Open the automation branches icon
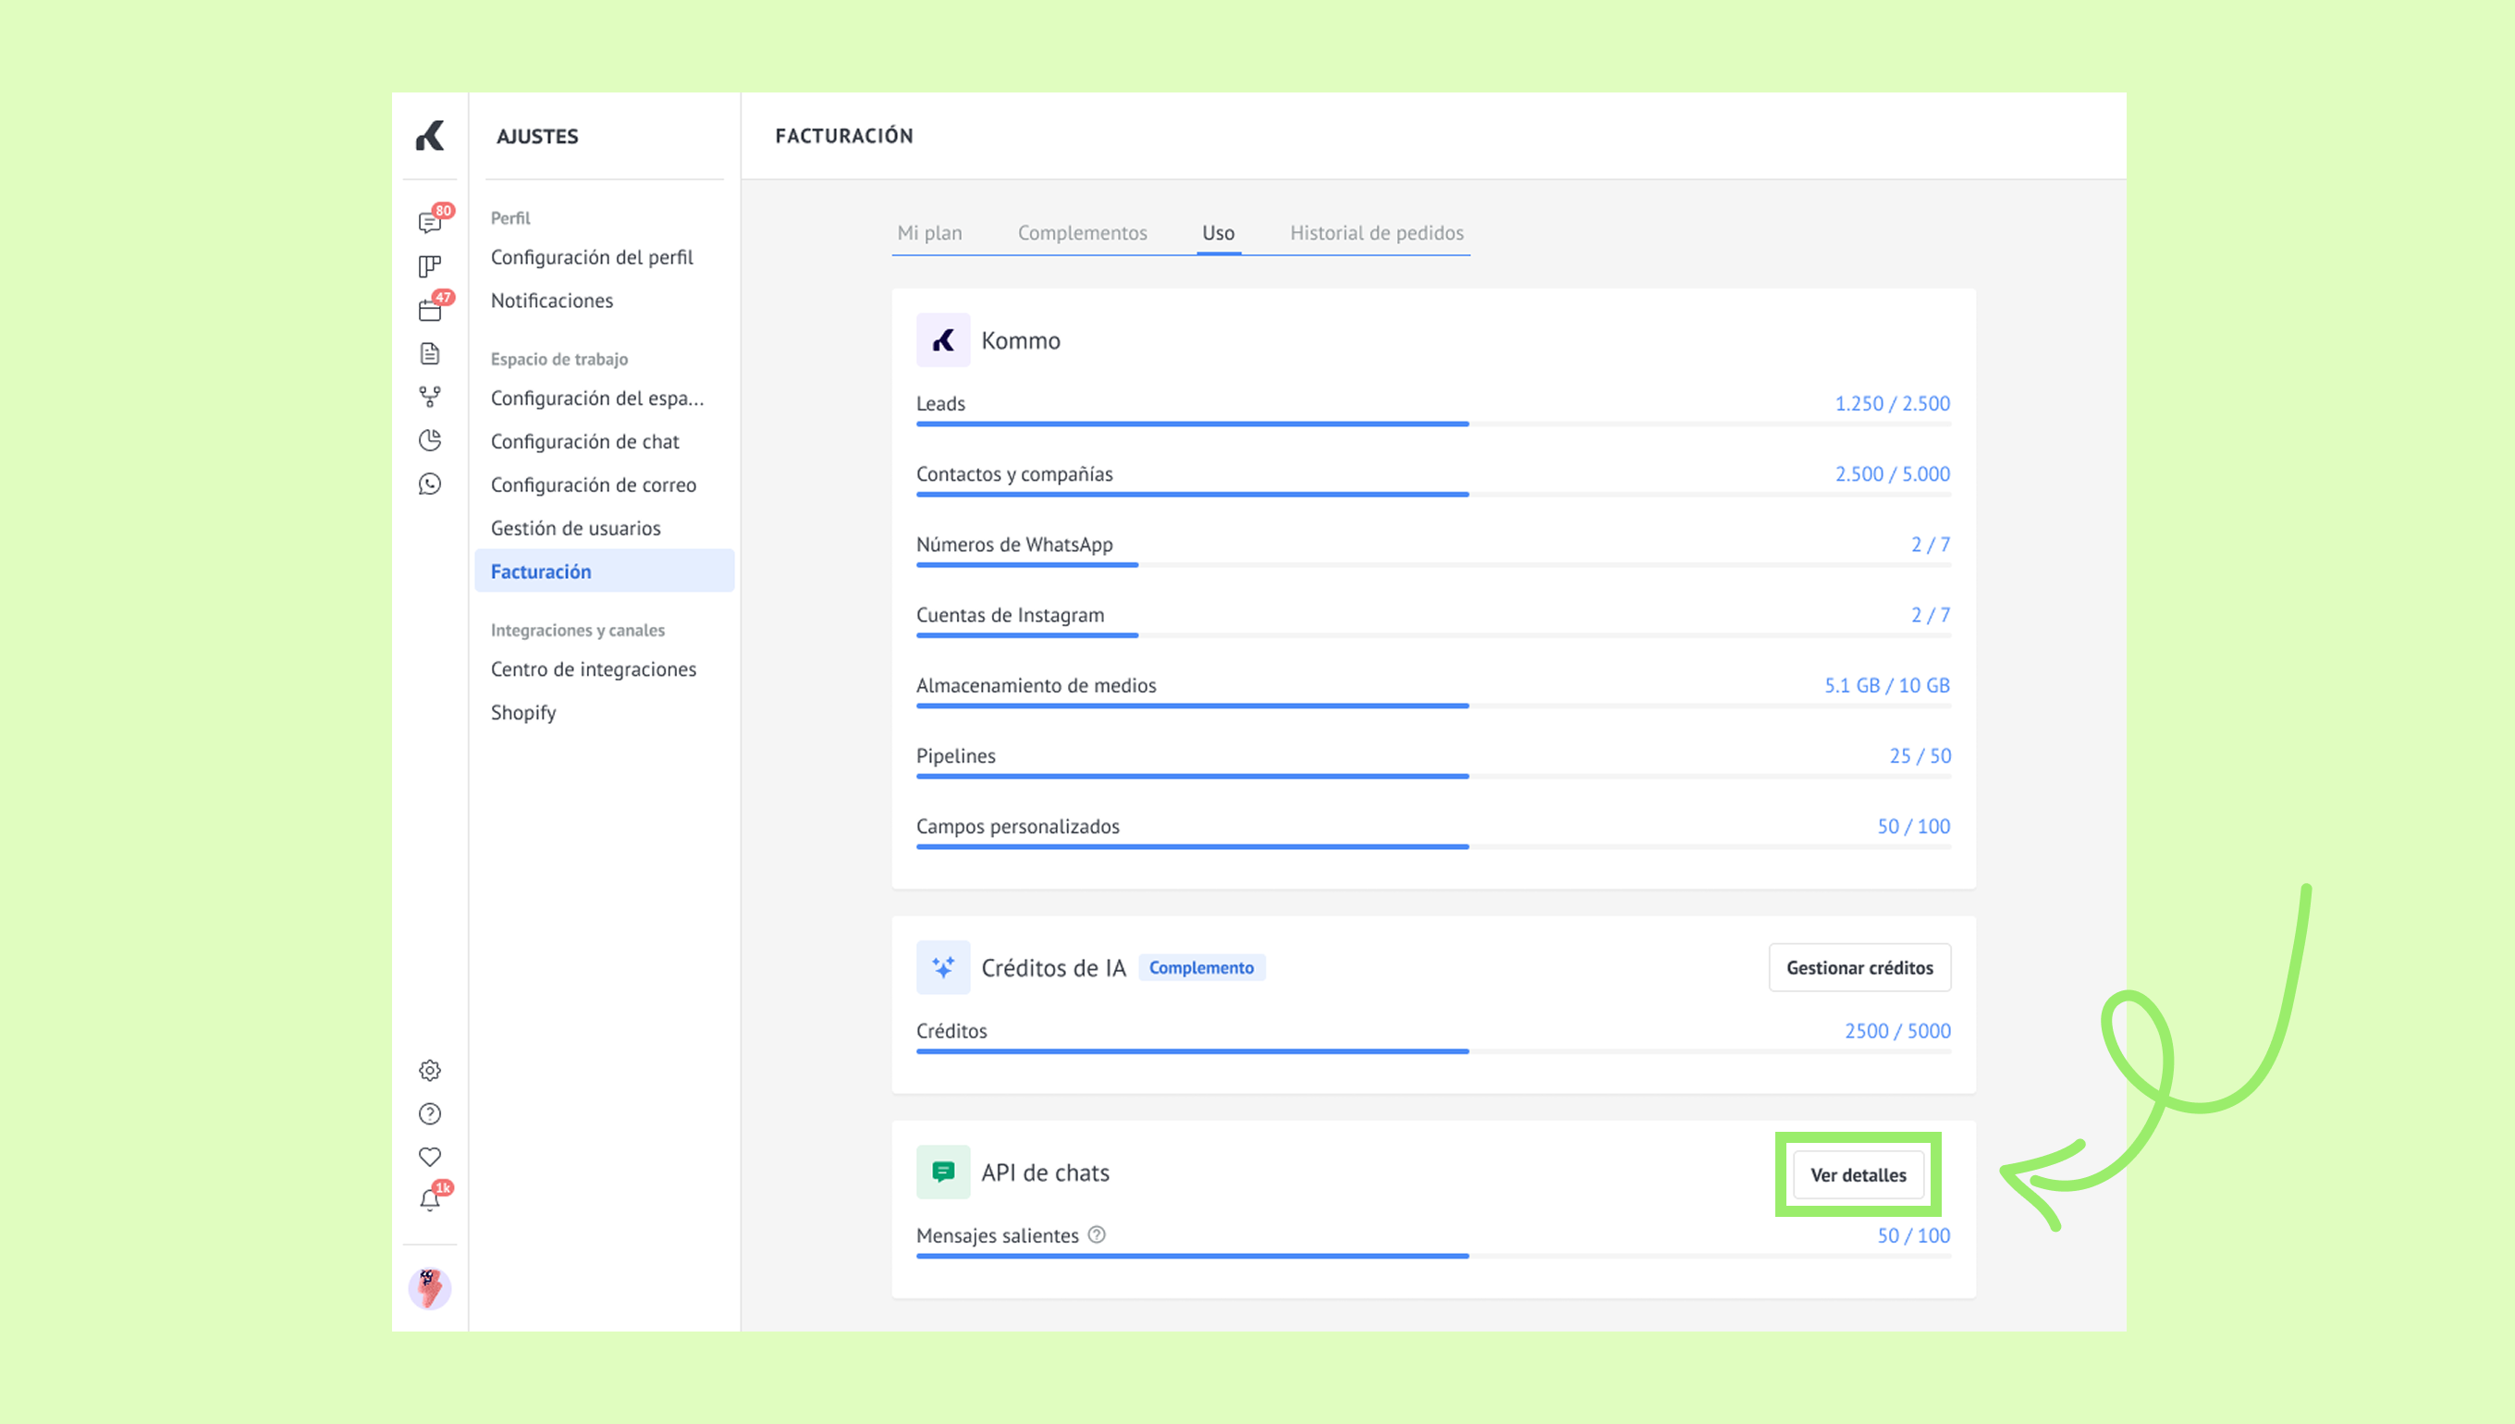The width and height of the screenshot is (2515, 1424). [x=429, y=396]
